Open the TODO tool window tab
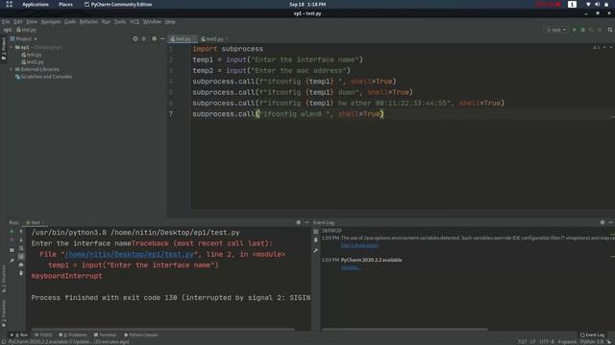Screen dimensions: 615x345 click(43, 334)
